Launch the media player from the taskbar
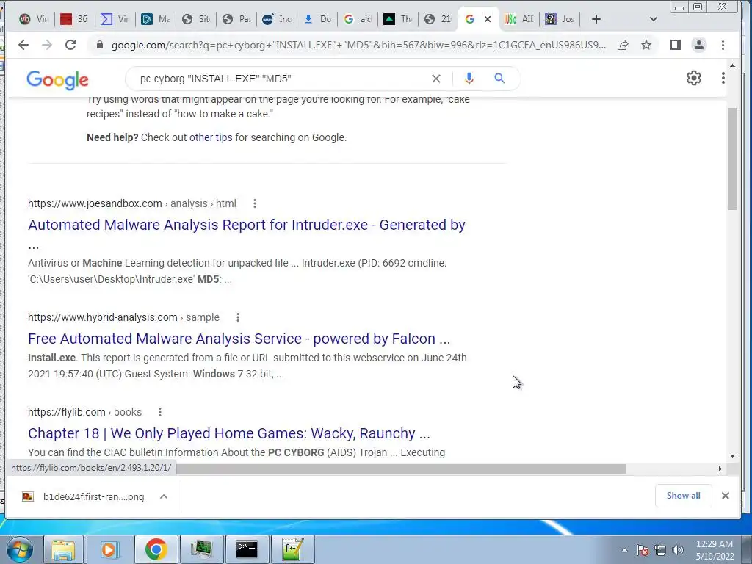The image size is (752, 564). [x=109, y=549]
